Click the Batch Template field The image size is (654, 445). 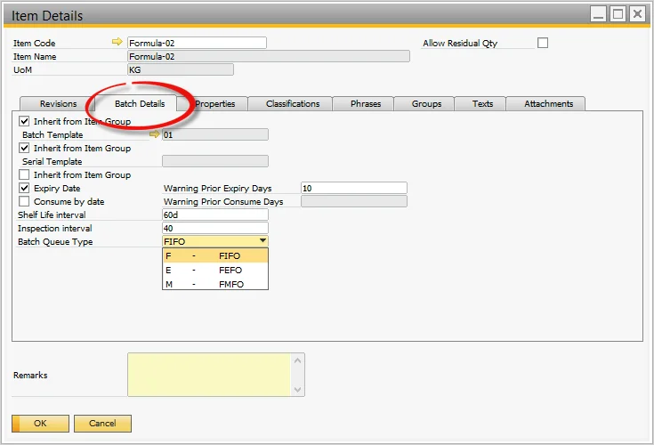point(215,134)
